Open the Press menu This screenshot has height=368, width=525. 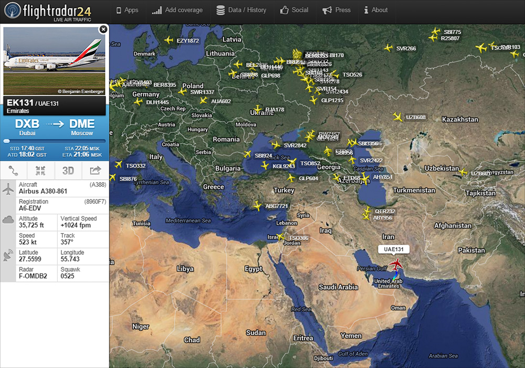click(x=336, y=10)
